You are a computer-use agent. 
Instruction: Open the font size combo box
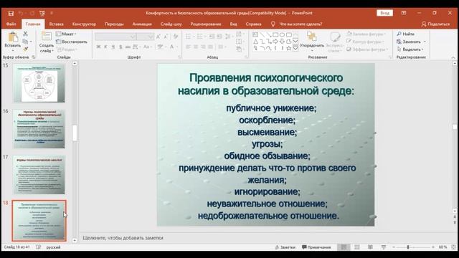[145, 37]
